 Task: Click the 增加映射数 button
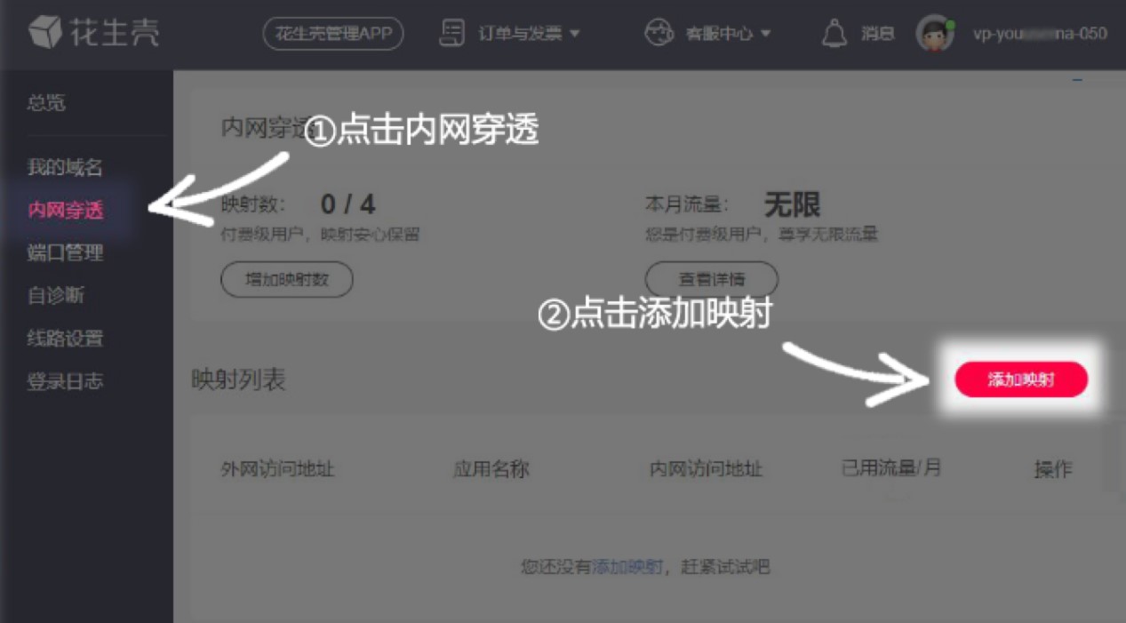(287, 279)
